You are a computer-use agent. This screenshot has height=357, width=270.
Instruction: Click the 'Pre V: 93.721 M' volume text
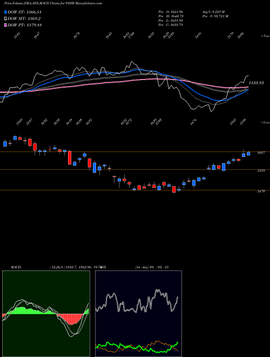pos(215,16)
